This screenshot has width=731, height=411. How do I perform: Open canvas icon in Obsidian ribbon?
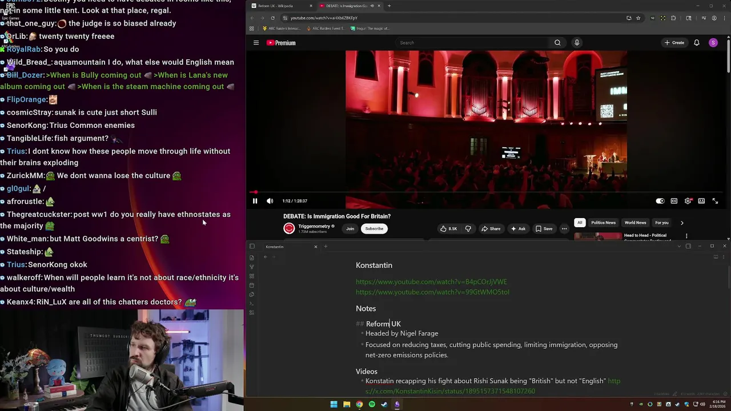point(252,276)
